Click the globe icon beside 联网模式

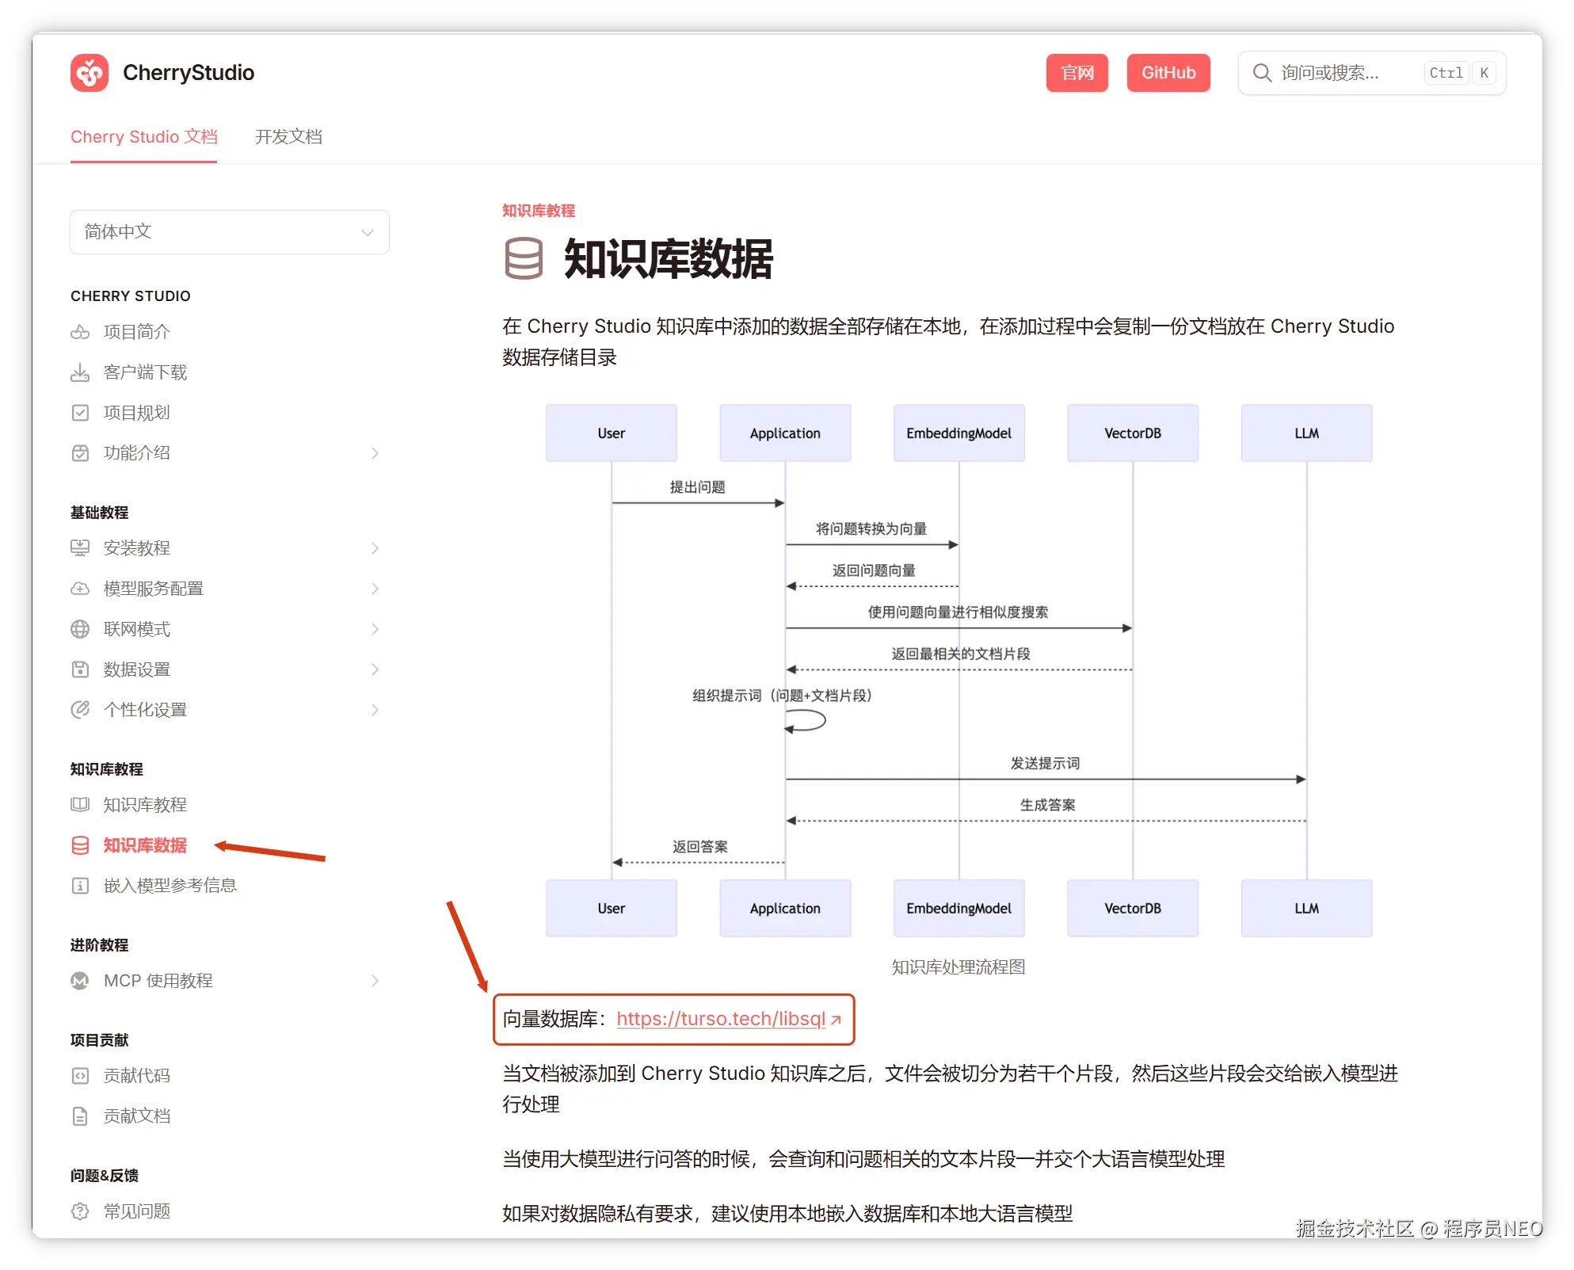(80, 629)
